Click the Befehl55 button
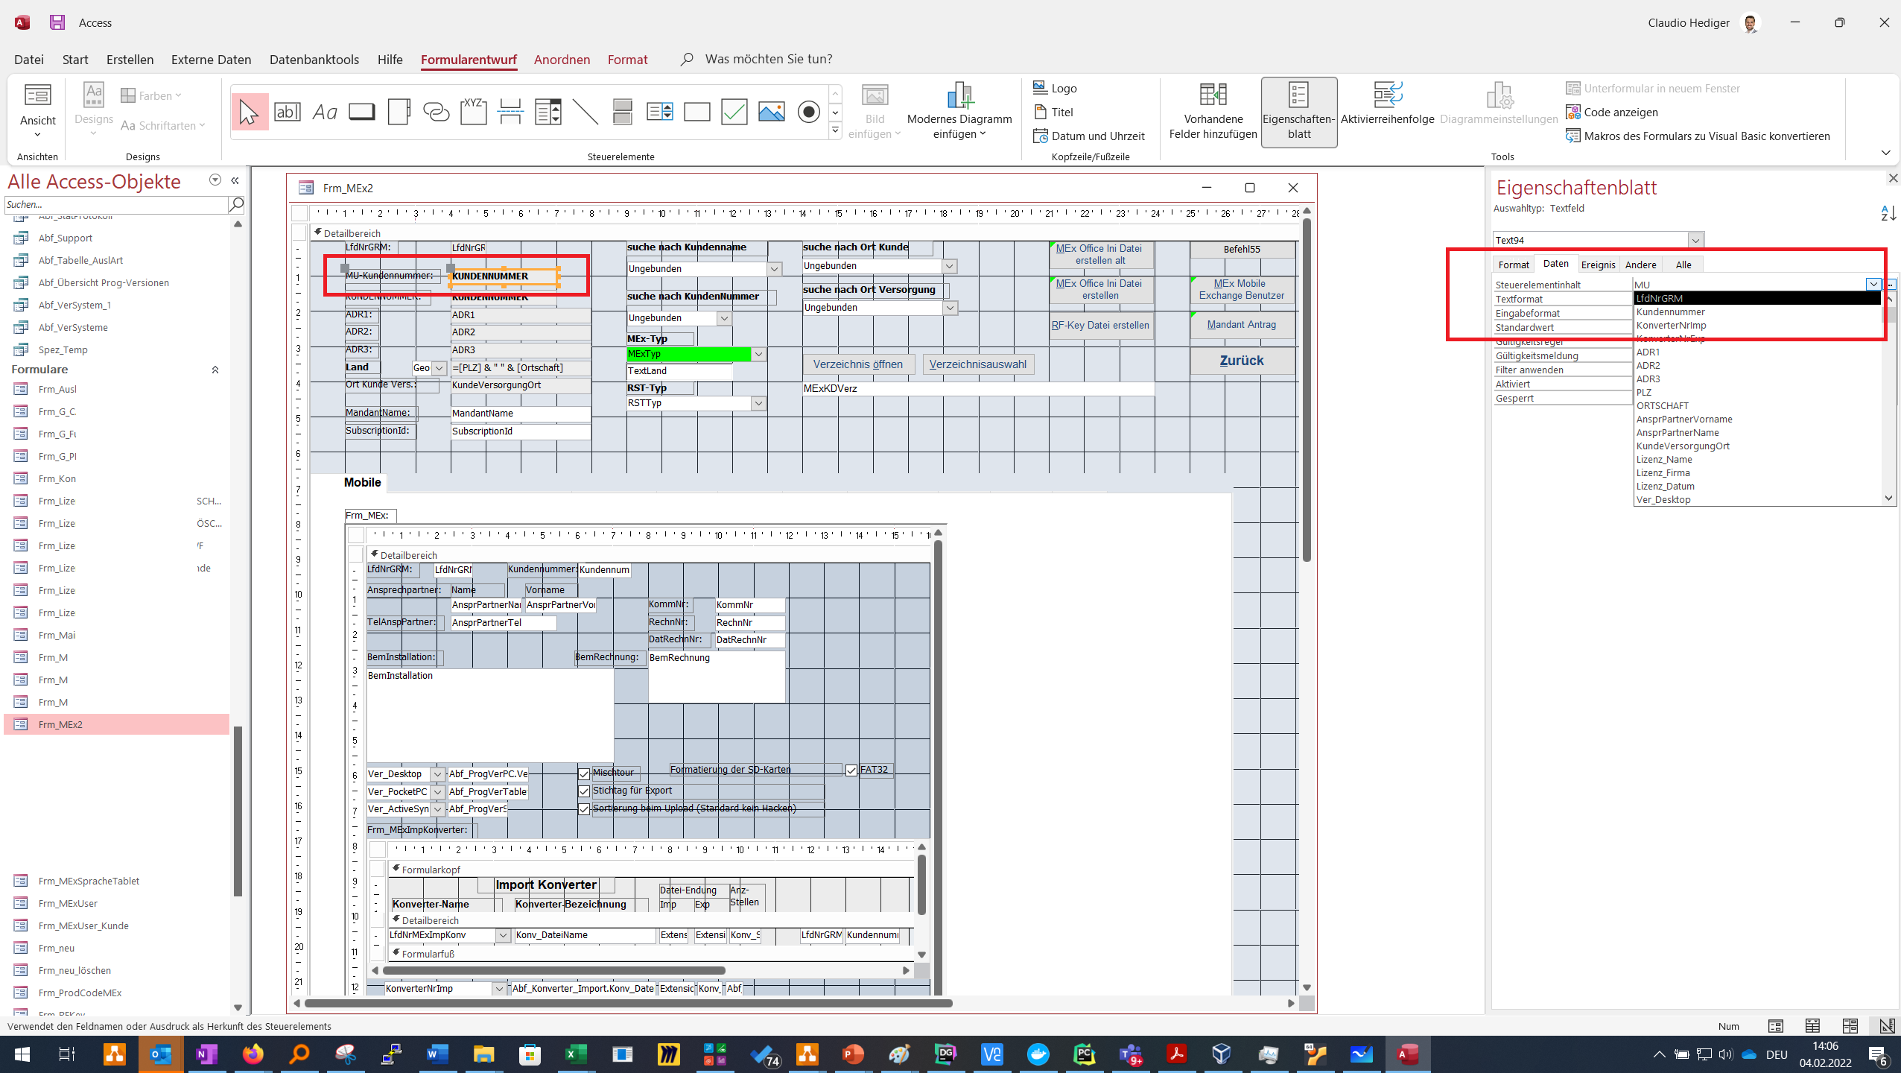Screen dimensions: 1901x1073 [1242, 249]
